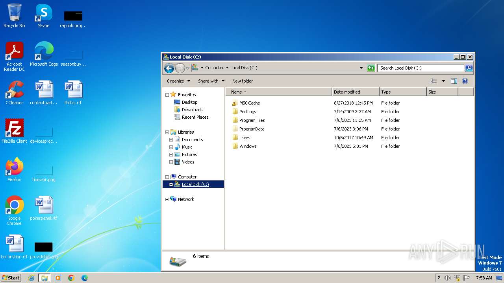Image resolution: width=504 pixels, height=283 pixels.
Task: Select the ProgramData folder
Action: click(252, 129)
